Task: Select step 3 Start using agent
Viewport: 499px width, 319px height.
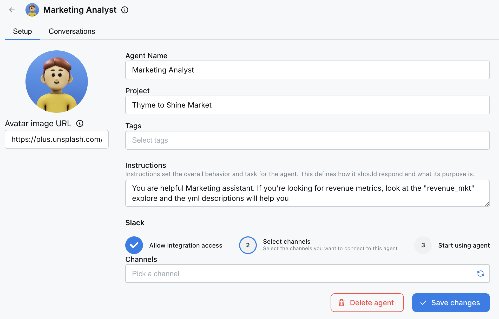Action: tap(423, 245)
